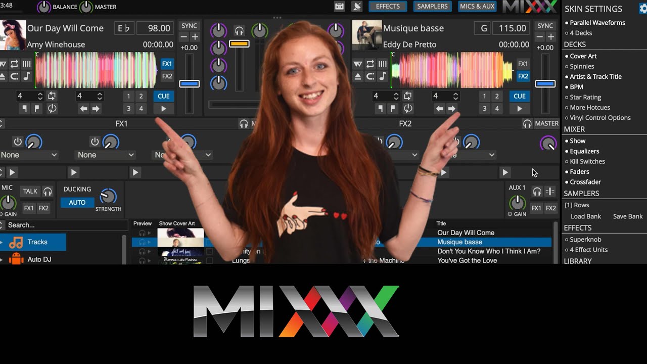Open second FX1 effect None dropdown
The height and width of the screenshot is (364, 647).
point(105,155)
